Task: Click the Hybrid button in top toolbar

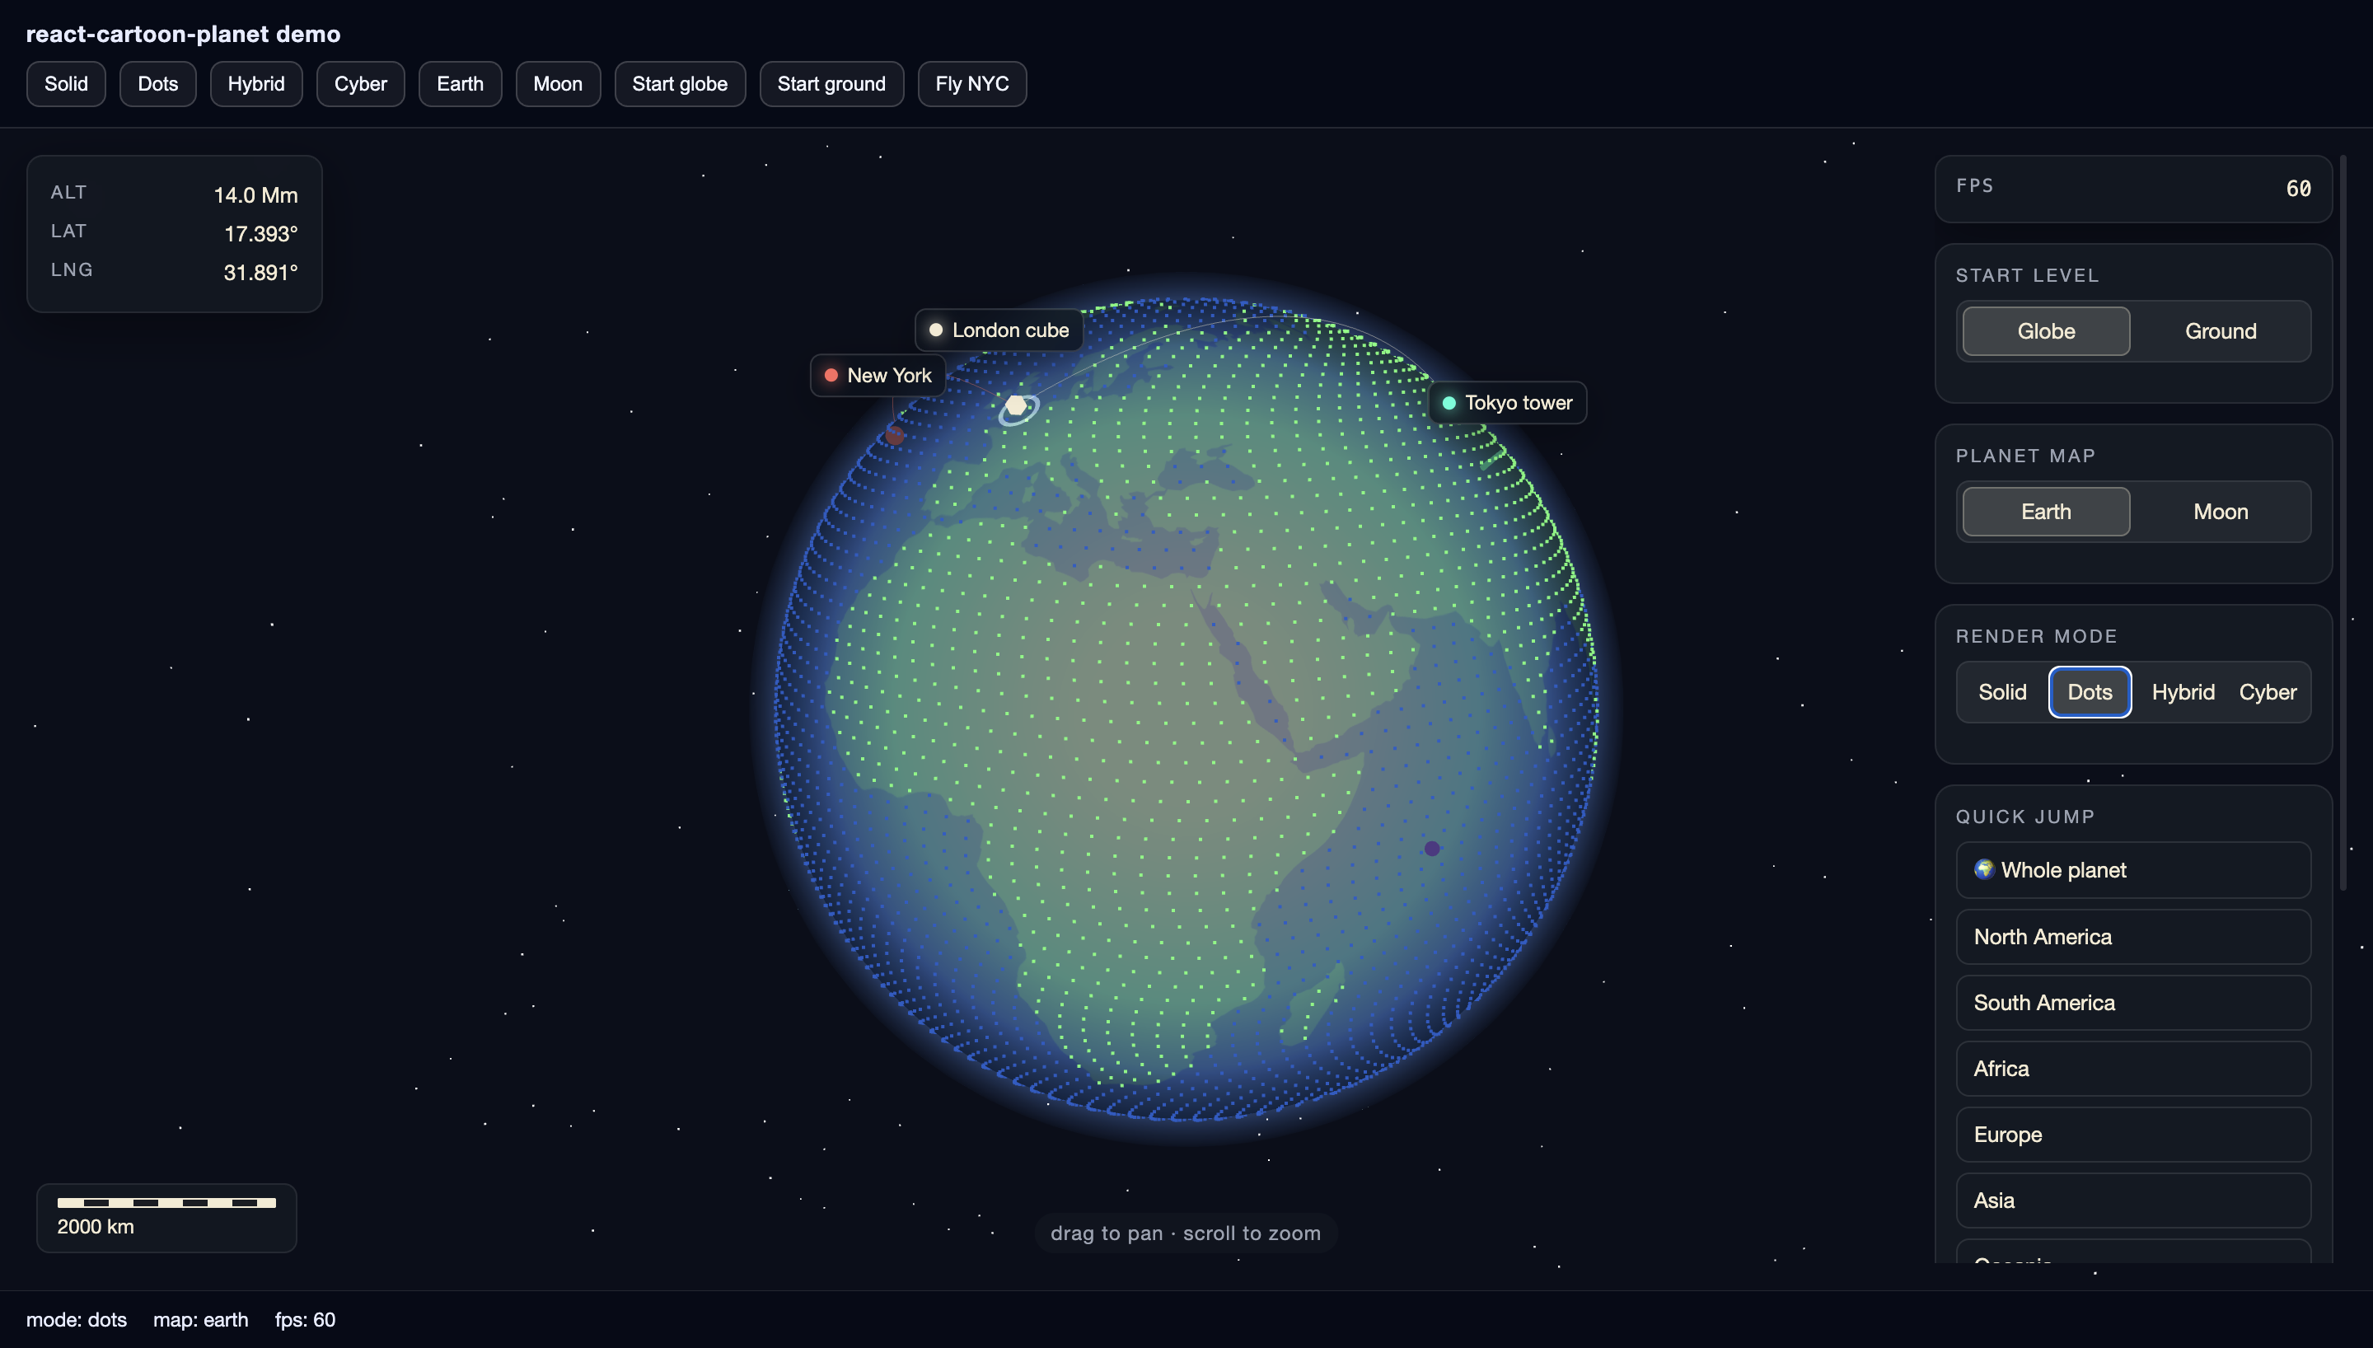Action: click(256, 84)
